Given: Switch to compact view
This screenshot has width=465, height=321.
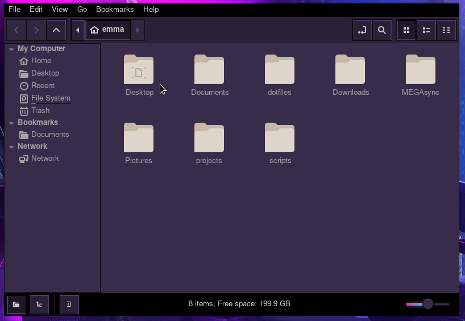Looking at the screenshot, I should [x=446, y=30].
